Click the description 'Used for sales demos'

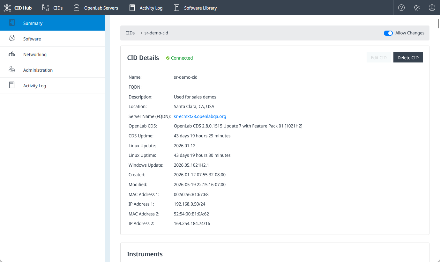pos(195,97)
